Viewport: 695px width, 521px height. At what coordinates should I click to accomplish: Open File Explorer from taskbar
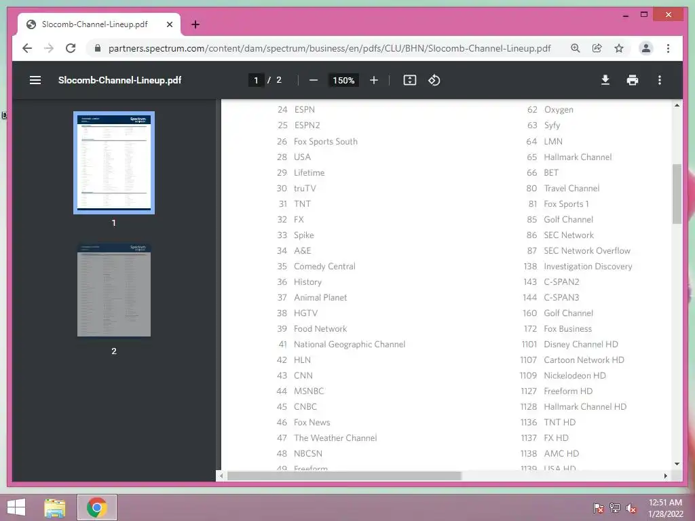[x=55, y=507]
